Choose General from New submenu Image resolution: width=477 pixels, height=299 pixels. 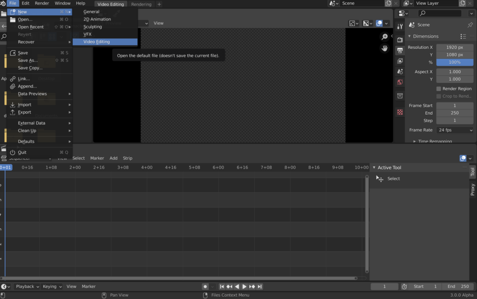click(105, 12)
